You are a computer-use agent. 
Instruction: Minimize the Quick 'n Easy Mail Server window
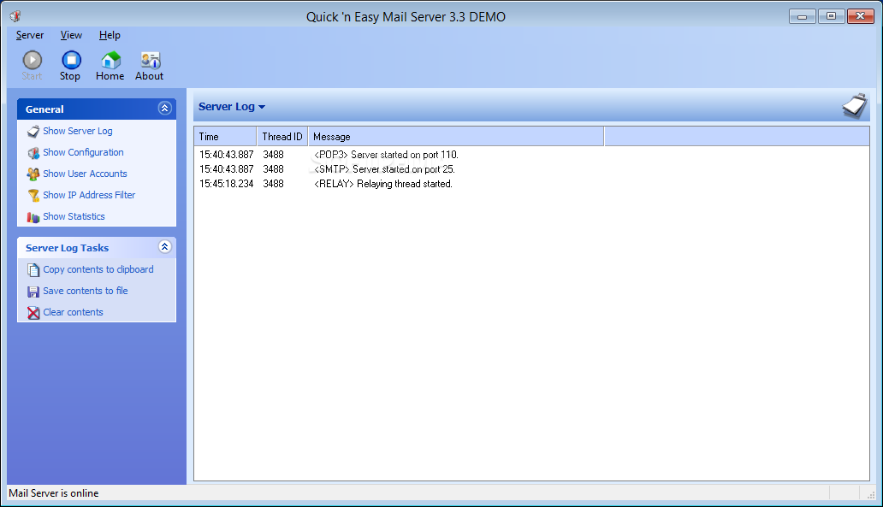coord(803,16)
